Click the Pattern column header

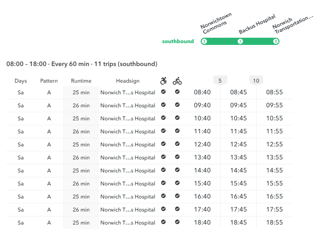coord(49,81)
